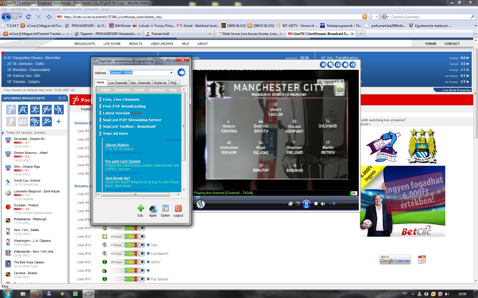Screen dimensions: 478x298
Task: Adjust the player volume slider
Action: pyautogui.click(x=334, y=204)
